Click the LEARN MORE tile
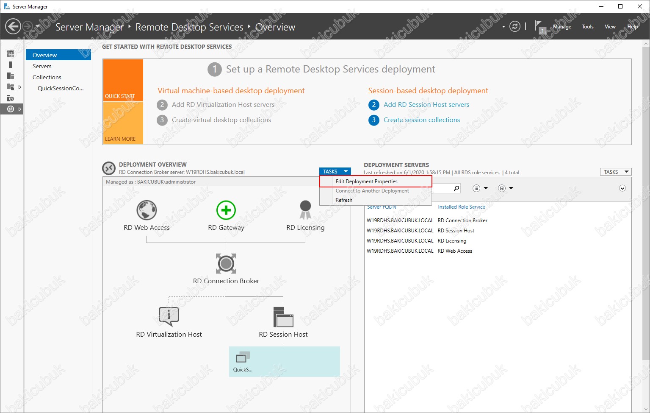This screenshot has height=413, width=650. tap(123, 123)
